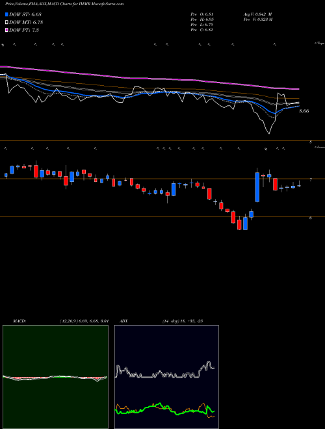Click the ADX '(14 day) 18, +35, -25' values
This screenshot has height=429, width=325.
182,321
